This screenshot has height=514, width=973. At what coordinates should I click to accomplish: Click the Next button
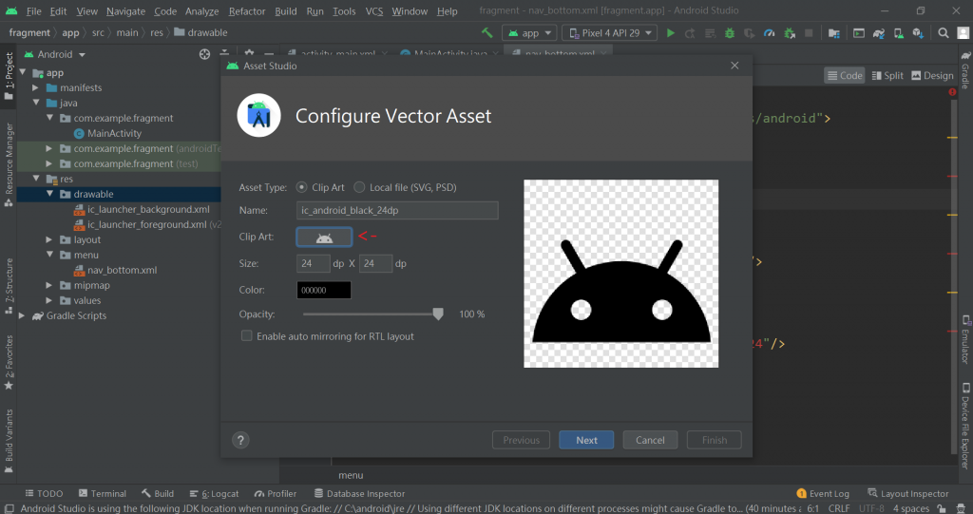click(x=586, y=440)
